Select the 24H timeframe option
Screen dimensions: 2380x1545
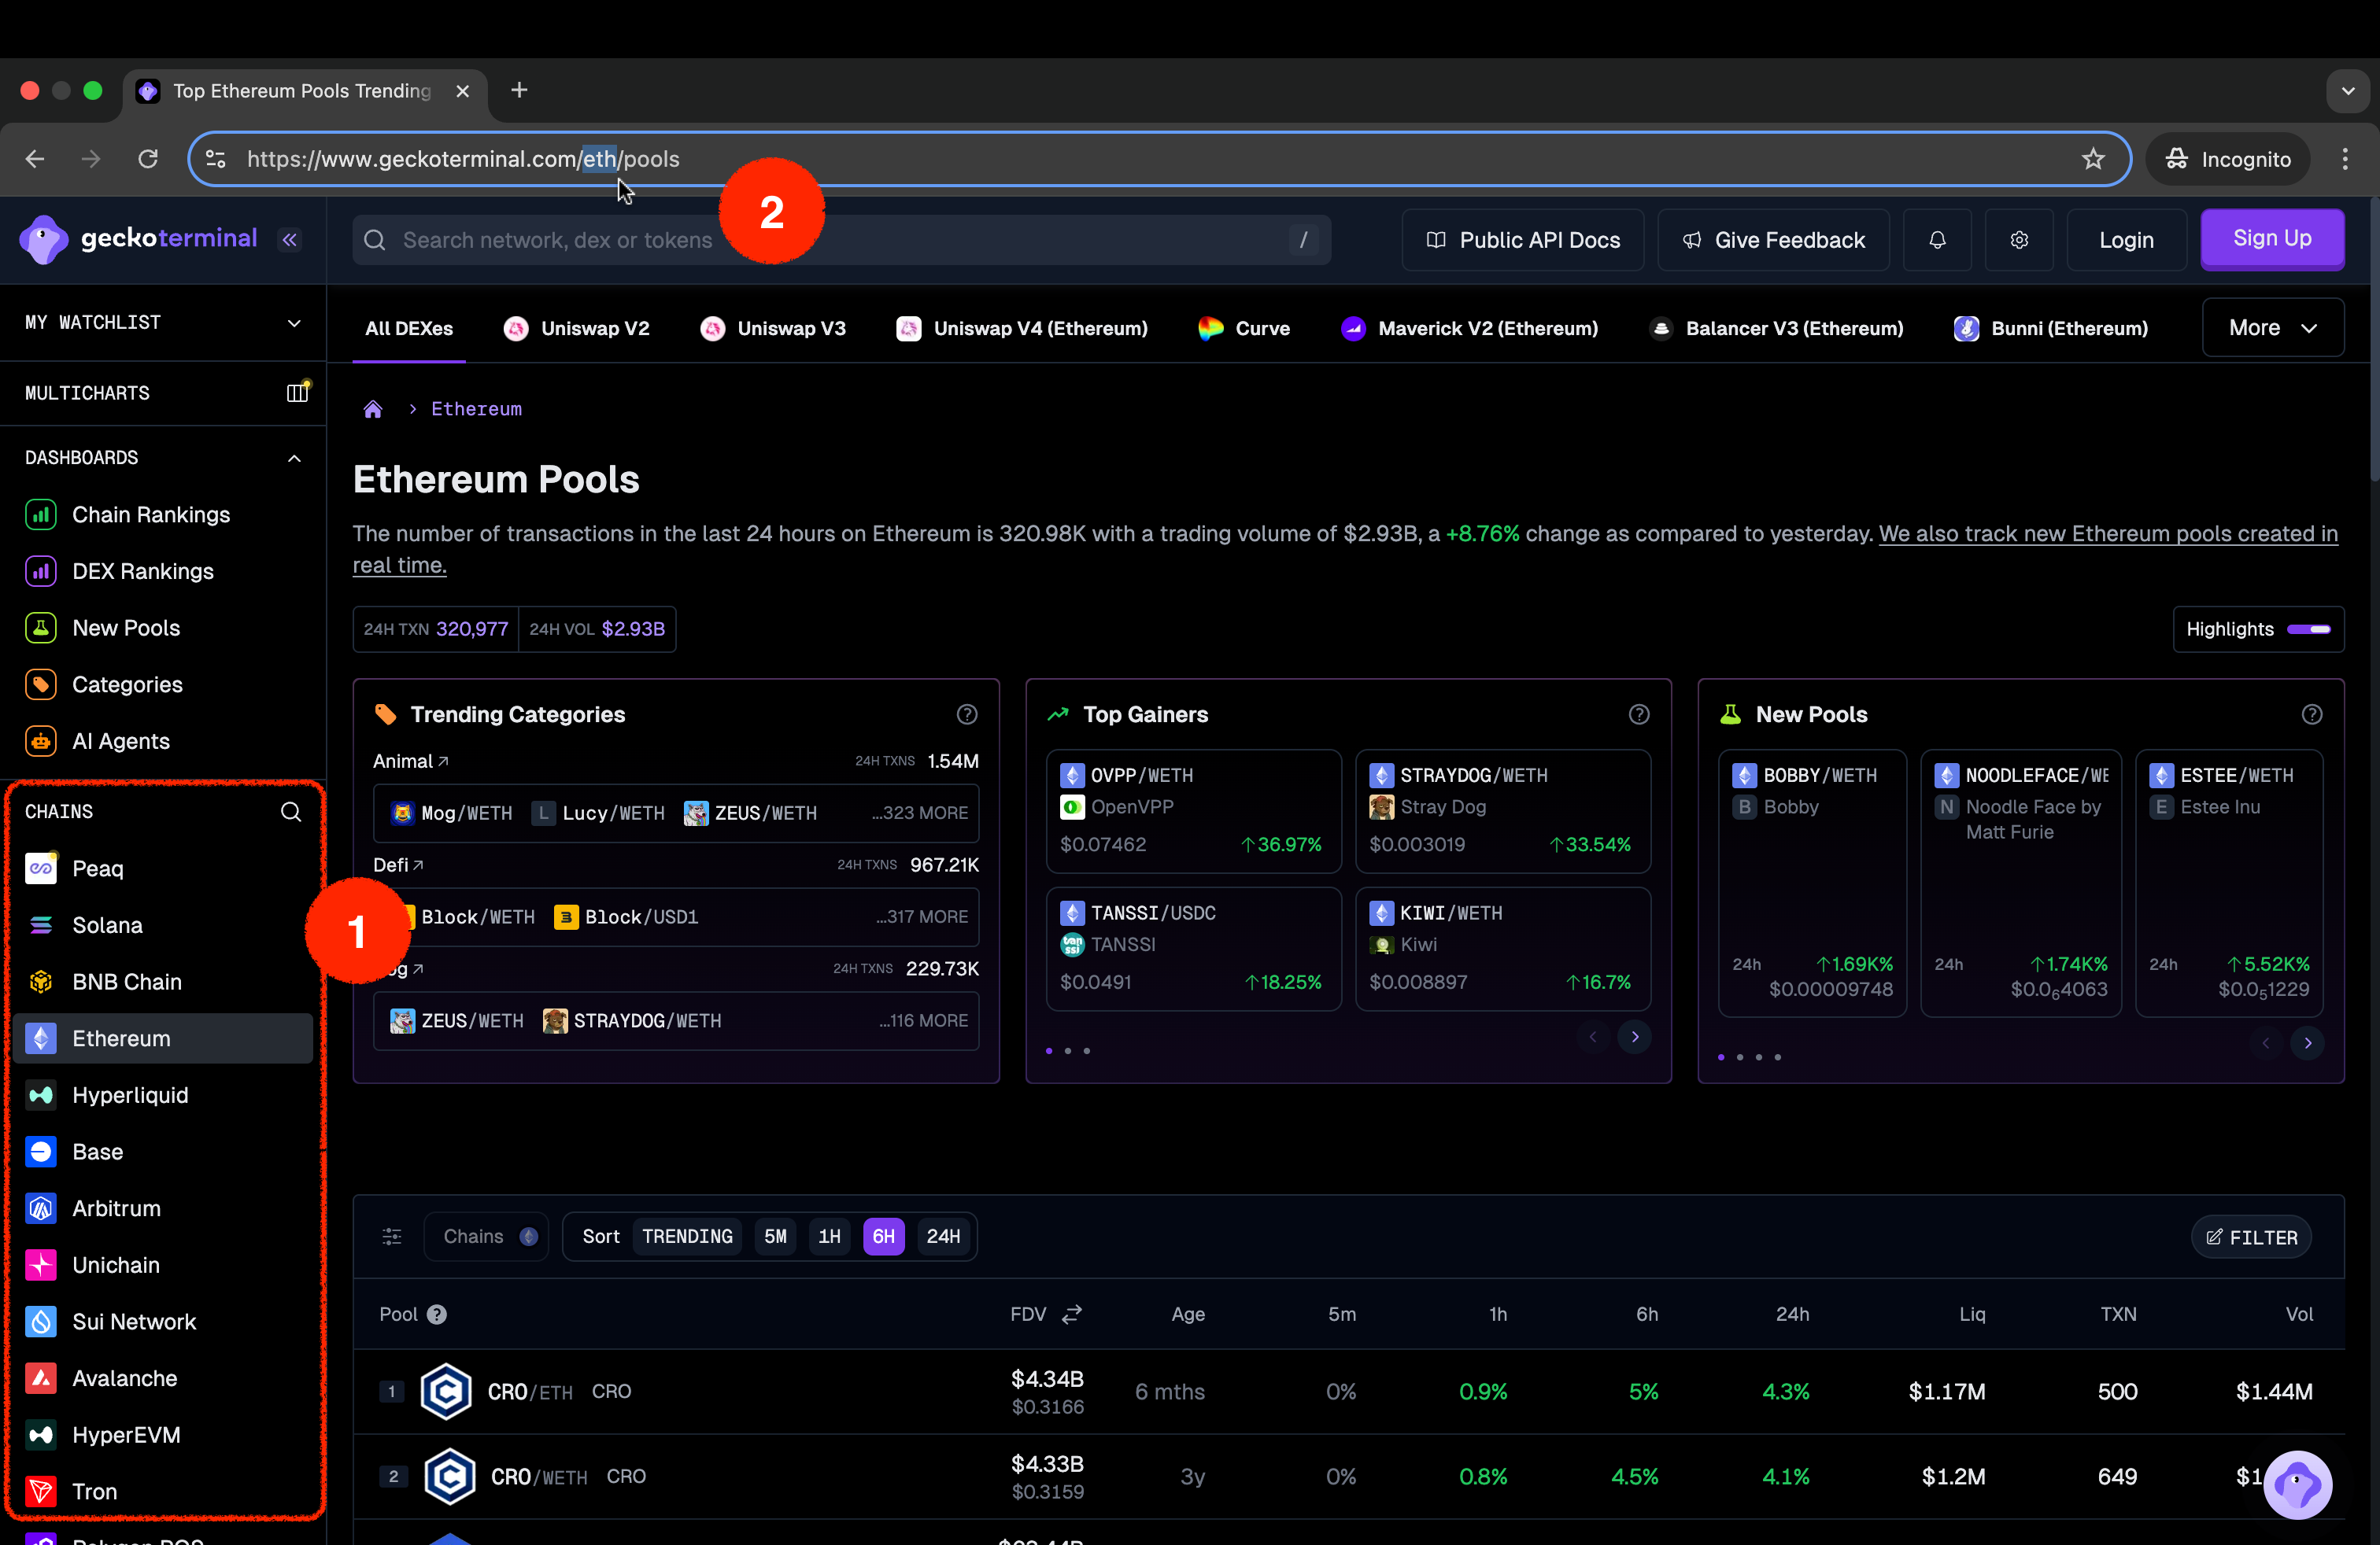pos(942,1236)
